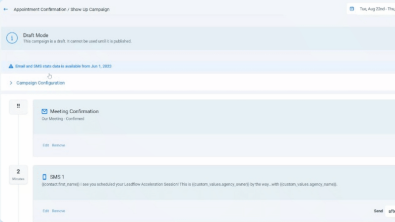Click the warning triangle next to stats notice

[11, 66]
